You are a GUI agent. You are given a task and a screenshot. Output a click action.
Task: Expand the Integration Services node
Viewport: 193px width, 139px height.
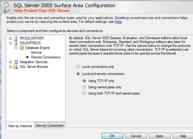(11, 62)
